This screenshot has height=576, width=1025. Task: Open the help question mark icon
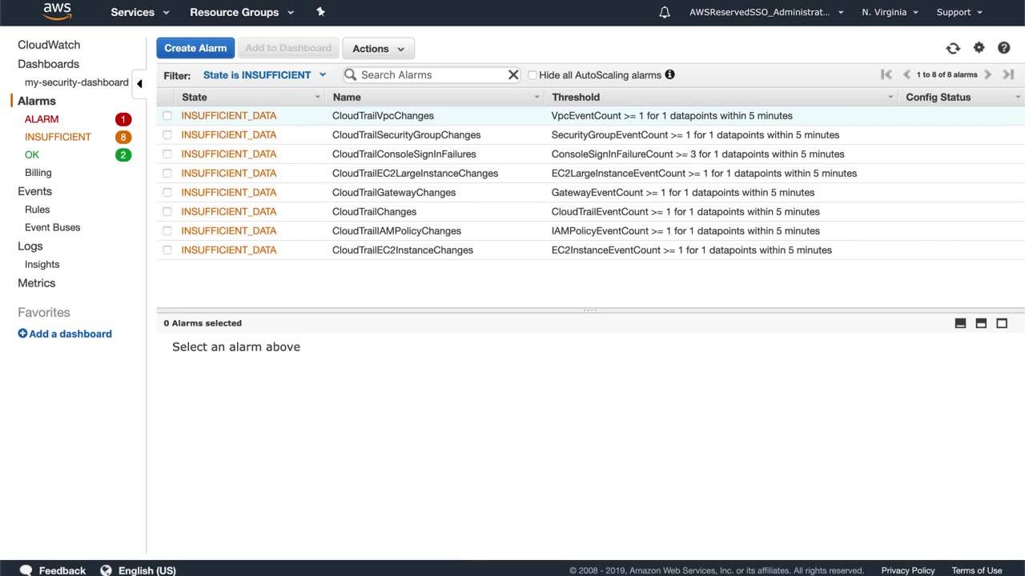click(x=1003, y=48)
